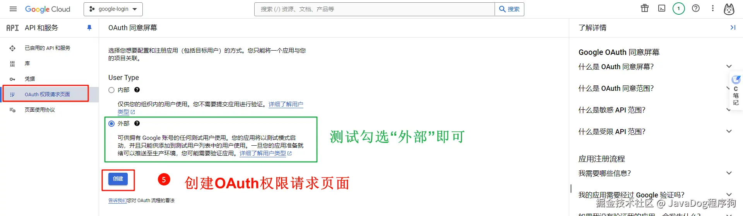Viewport: 743px width, 216px height.
Task: Show help tooltip next to 外部
Action: [x=137, y=124]
